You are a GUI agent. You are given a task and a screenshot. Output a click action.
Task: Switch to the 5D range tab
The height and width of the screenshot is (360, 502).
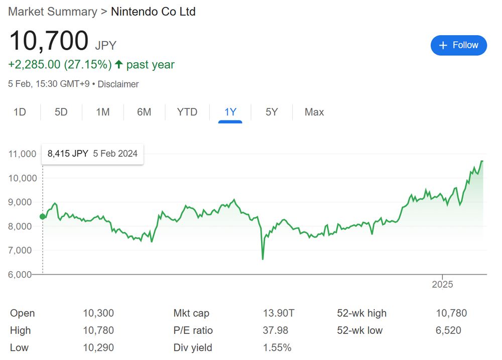[x=61, y=112]
